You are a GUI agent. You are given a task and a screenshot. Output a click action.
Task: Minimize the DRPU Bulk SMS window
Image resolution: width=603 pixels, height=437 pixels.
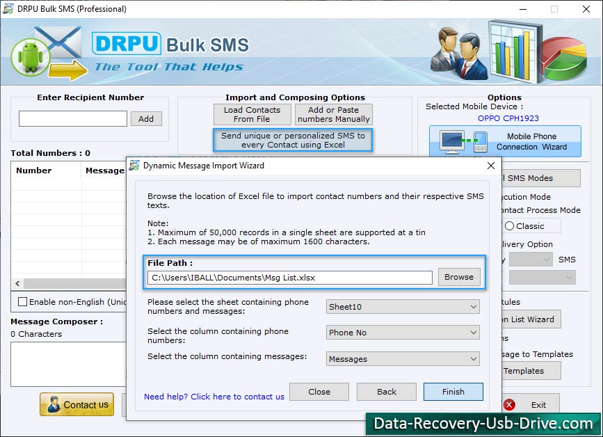[522, 9]
